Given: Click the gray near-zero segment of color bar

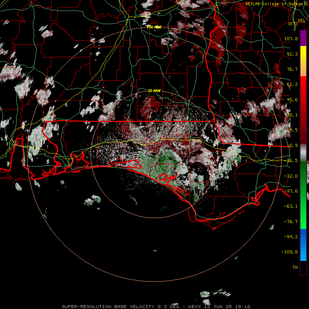Looking at the screenshot, I should pos(303,152).
